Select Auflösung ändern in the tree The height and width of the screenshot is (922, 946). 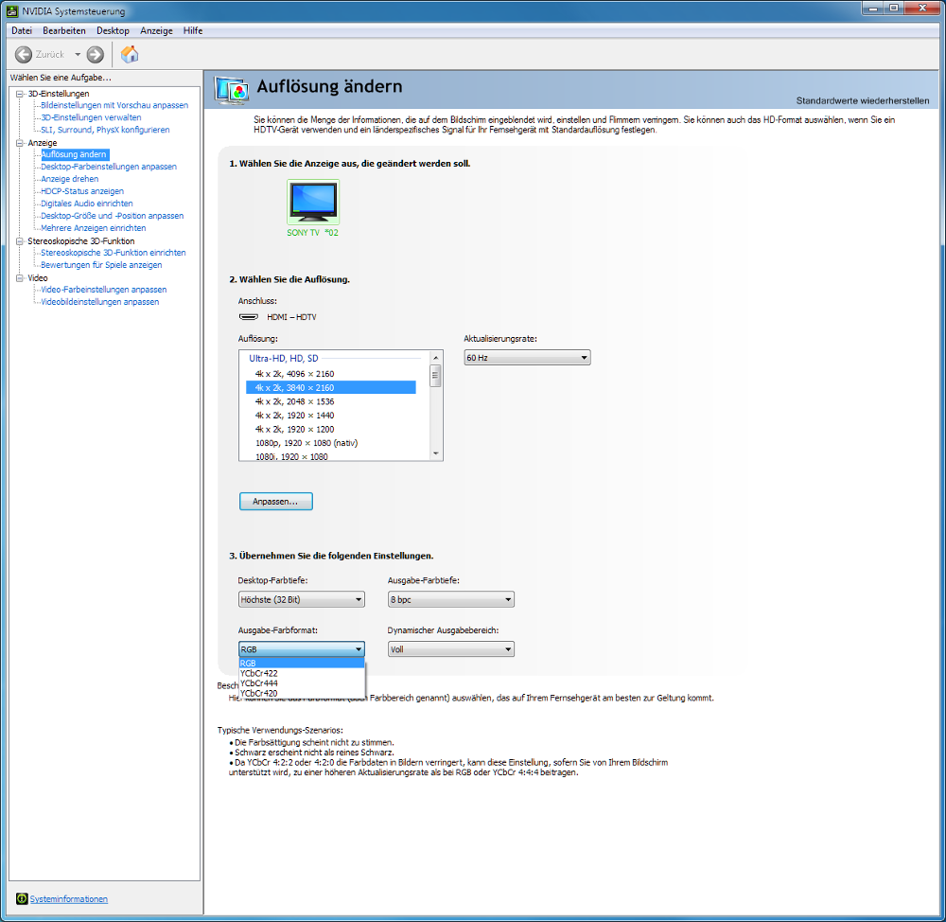point(74,154)
